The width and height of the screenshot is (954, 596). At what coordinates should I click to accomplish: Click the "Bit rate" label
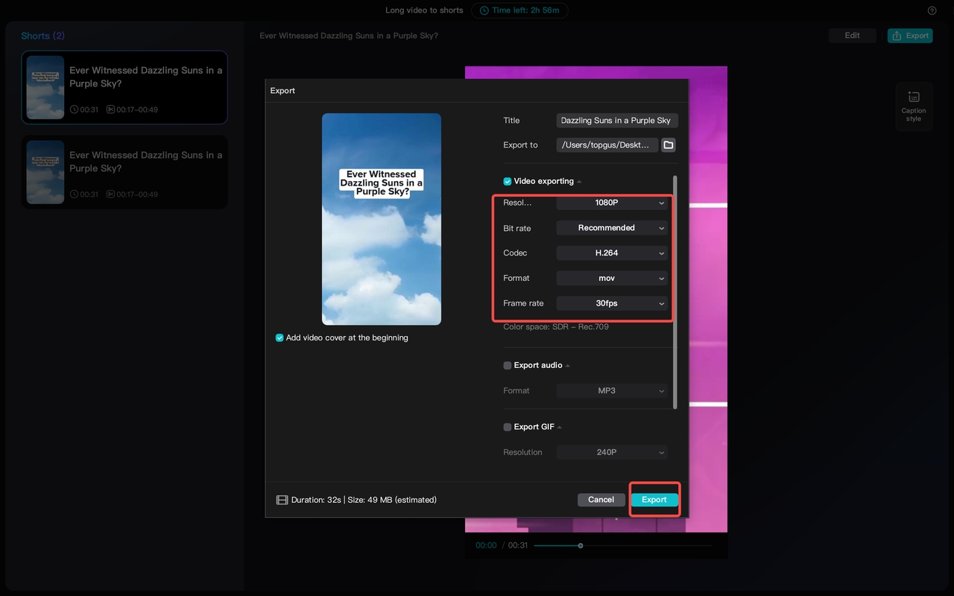pyautogui.click(x=517, y=229)
